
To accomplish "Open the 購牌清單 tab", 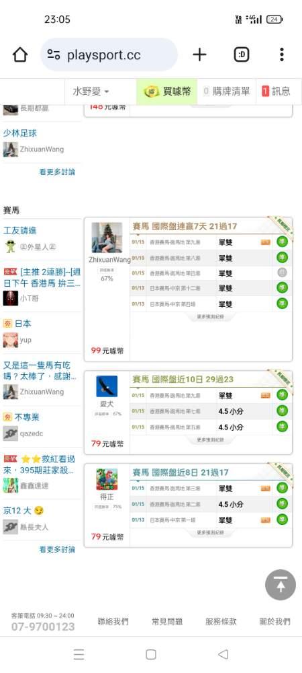I will pos(226,92).
